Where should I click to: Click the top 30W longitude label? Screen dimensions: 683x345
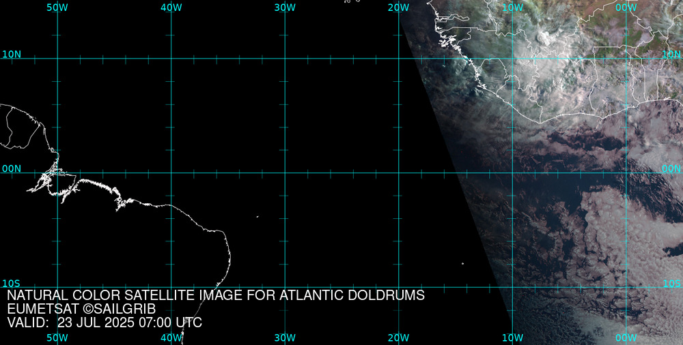click(285, 7)
